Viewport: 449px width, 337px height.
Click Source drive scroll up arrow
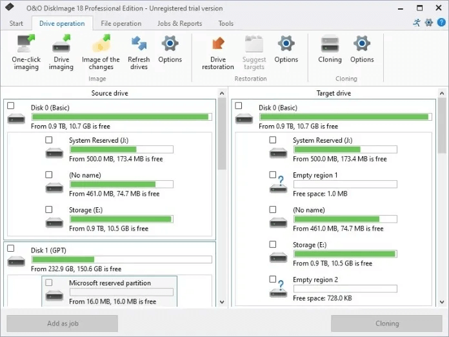[222, 94]
